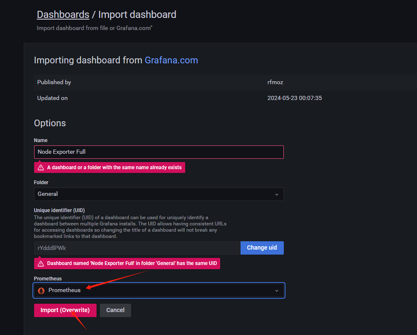Click the Change uid button
417x335 pixels.
(262, 248)
